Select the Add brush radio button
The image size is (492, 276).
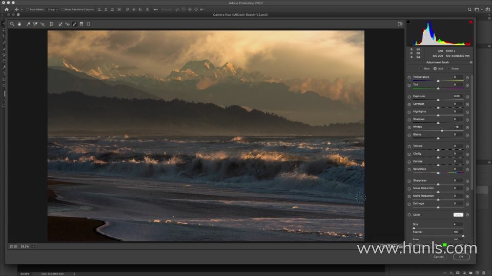(x=435, y=68)
